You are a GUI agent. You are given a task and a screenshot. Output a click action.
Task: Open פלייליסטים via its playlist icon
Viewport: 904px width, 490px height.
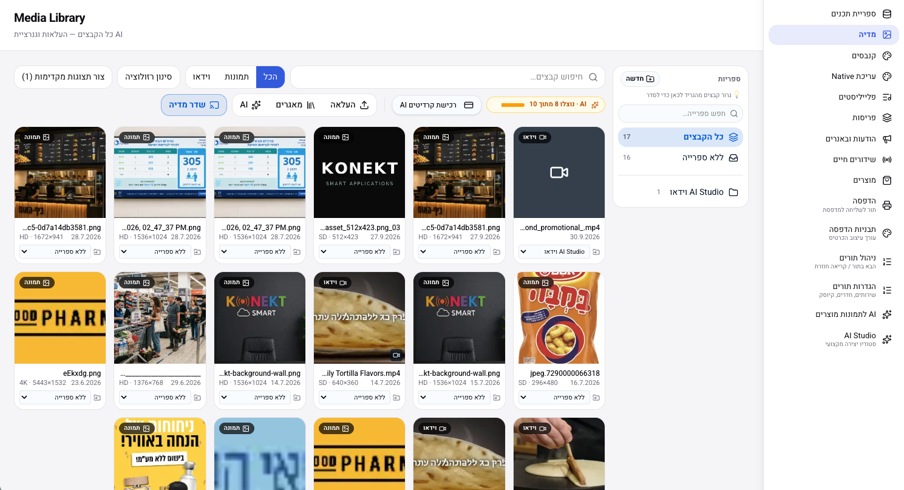887,97
